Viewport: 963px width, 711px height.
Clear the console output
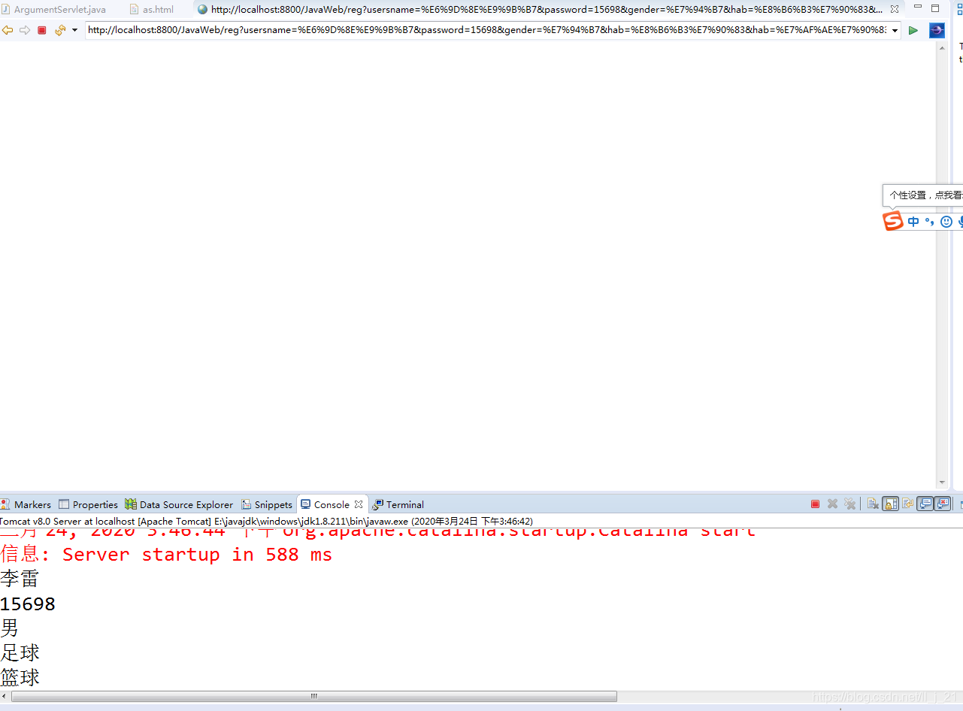[x=873, y=504]
